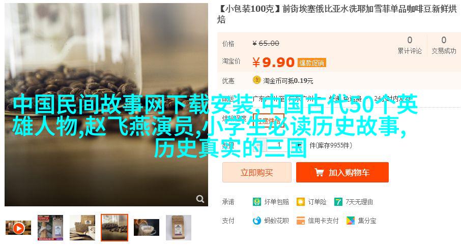This screenshot has height=247, width=461.
Task: Click the 立即购买 buy now button
Action: [256, 172]
